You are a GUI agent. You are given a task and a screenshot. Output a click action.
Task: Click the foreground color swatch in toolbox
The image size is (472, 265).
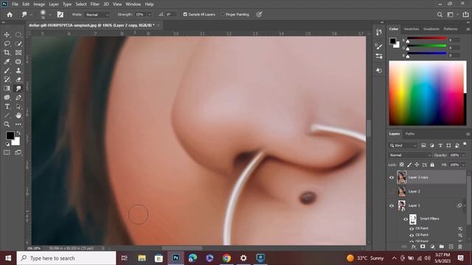click(10, 135)
